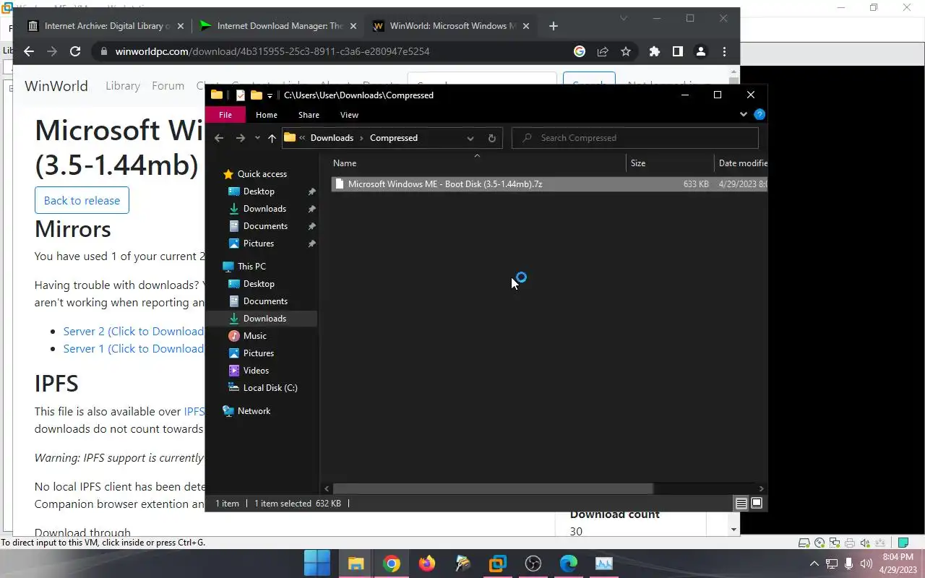Expand the Explorer ribbon chevron
This screenshot has height=578, width=925.
click(x=744, y=114)
